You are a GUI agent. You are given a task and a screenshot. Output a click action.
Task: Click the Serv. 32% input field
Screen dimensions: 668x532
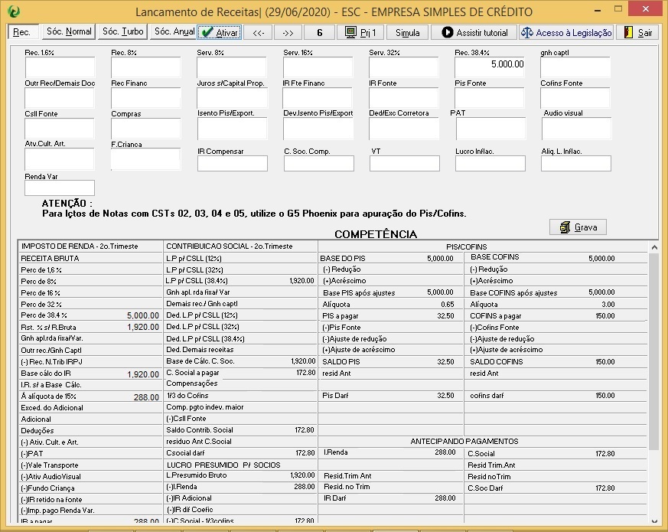(403, 67)
